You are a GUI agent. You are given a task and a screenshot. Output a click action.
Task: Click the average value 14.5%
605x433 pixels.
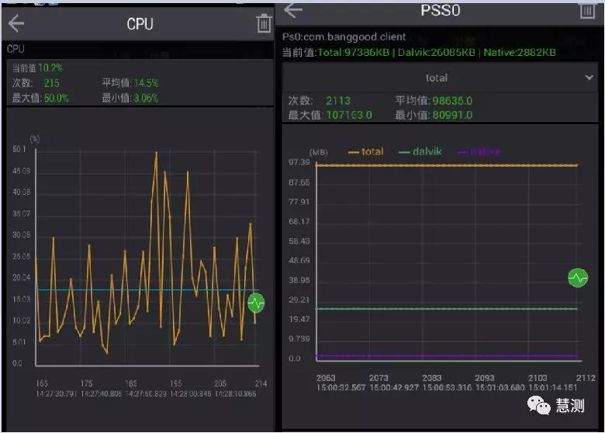click(x=146, y=83)
